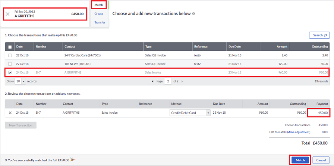The width and height of the screenshot is (334, 166).
Task: Tick the 101 NEWS invoice checkbox
Action: point(10,64)
